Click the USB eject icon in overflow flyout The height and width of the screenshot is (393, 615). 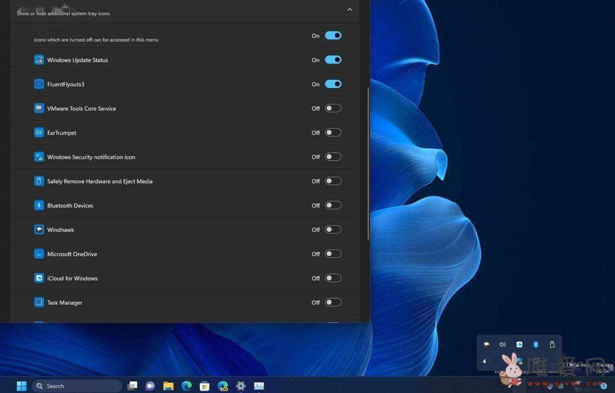point(552,345)
